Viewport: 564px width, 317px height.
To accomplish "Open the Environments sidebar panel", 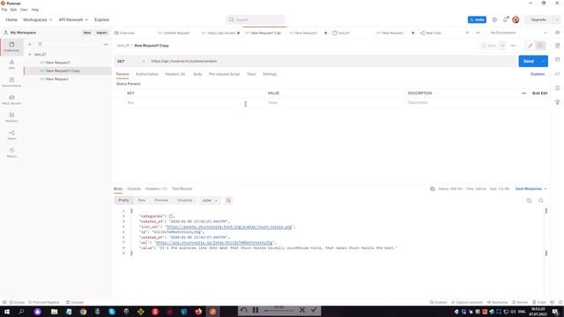I will 11,82.
